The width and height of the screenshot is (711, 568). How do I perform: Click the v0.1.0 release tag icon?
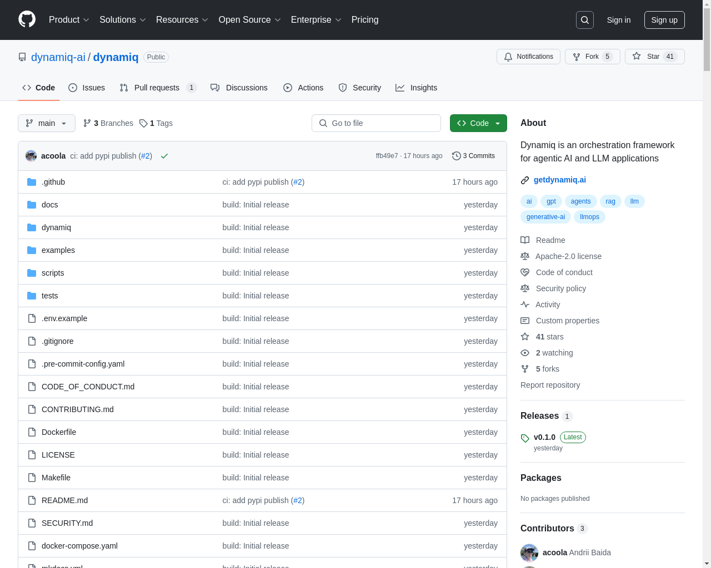[x=525, y=438]
